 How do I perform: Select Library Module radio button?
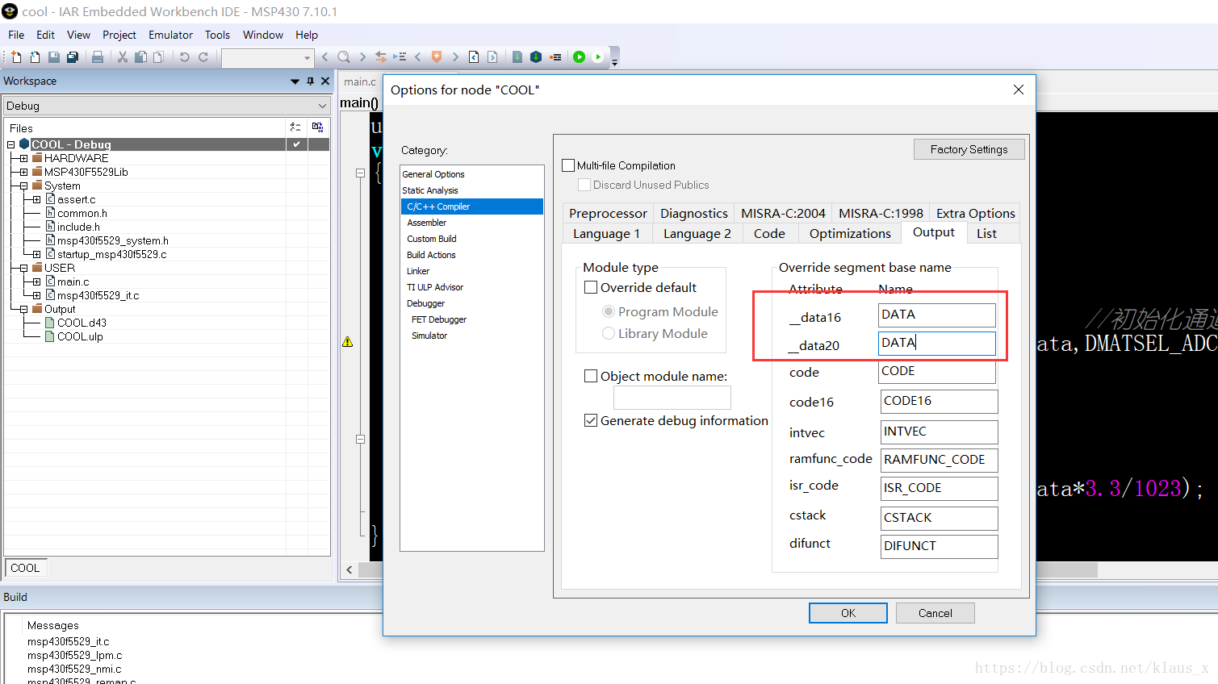coord(609,333)
